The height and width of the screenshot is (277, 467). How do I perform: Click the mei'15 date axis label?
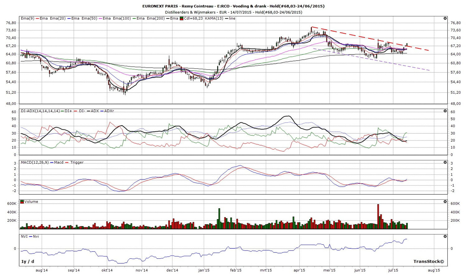pos(329,270)
